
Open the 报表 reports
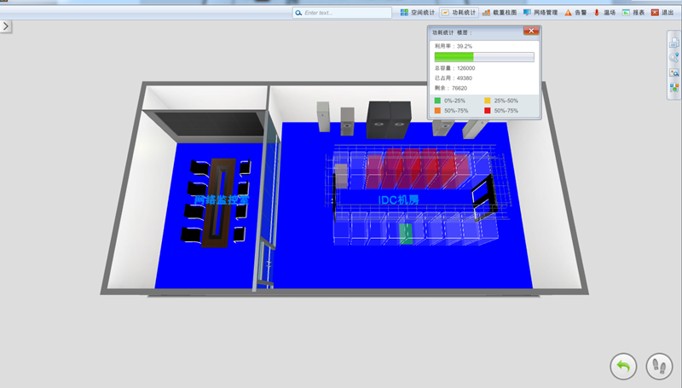[x=633, y=13]
